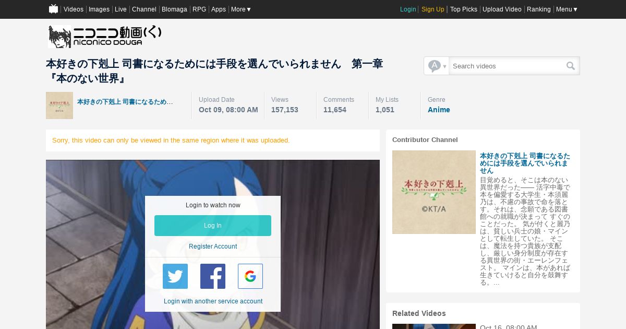Expand the Menu dropdown at top right
The height and width of the screenshot is (329, 626).
click(x=567, y=9)
